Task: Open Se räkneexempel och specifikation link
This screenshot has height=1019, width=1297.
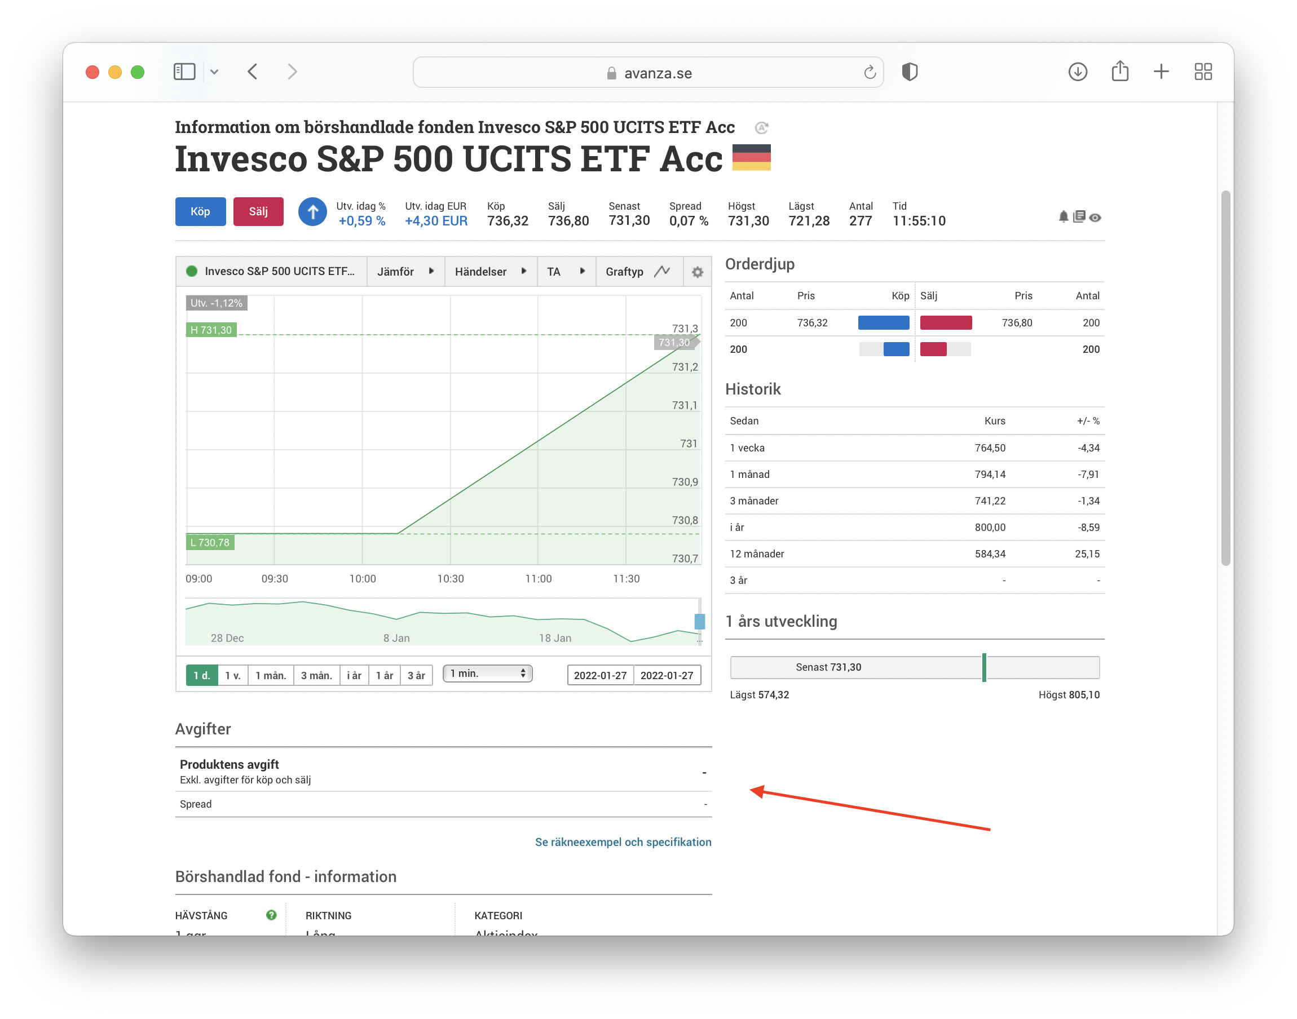Action: (x=623, y=842)
